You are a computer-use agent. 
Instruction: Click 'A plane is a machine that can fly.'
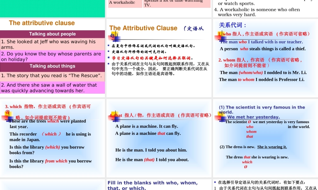pos(148,133)
